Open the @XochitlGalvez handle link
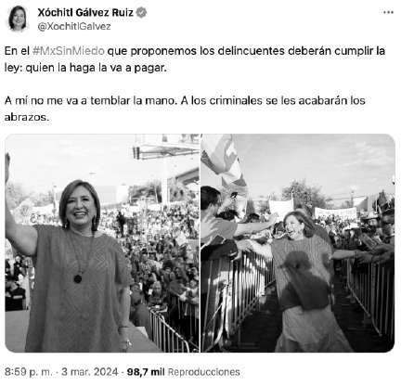 [x=74, y=27]
